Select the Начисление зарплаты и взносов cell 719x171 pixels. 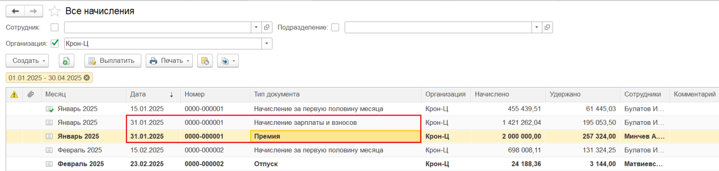[335, 123]
